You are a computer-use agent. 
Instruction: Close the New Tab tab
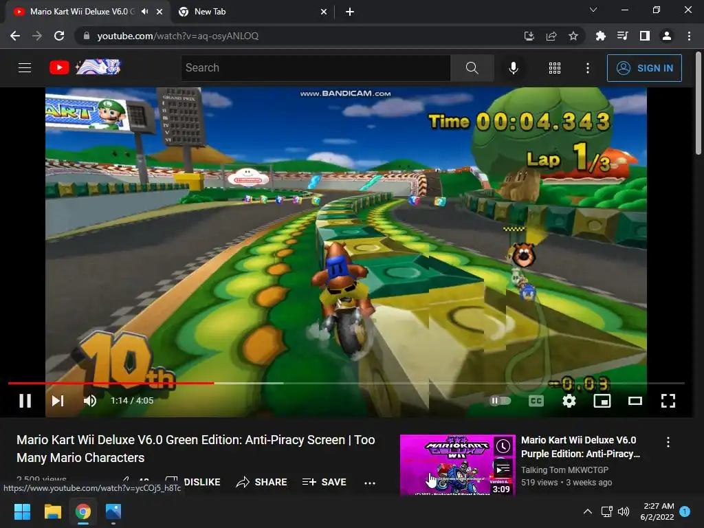(x=324, y=12)
